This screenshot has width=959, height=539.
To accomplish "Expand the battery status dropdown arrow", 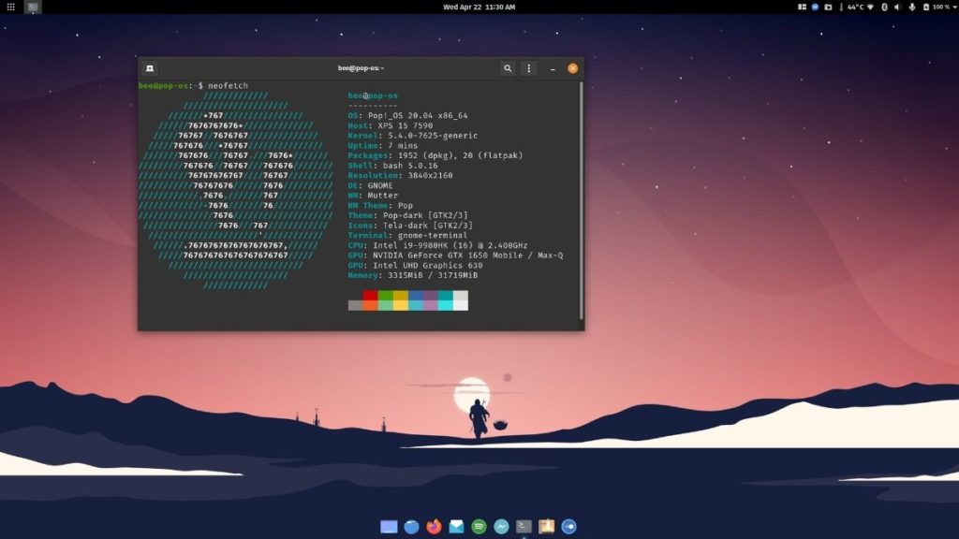I will click(x=954, y=7).
